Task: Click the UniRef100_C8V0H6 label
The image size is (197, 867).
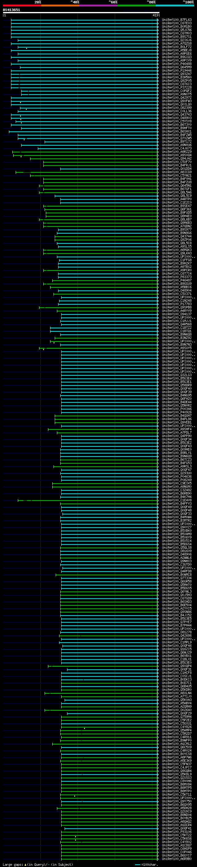Action: [x=177, y=781]
